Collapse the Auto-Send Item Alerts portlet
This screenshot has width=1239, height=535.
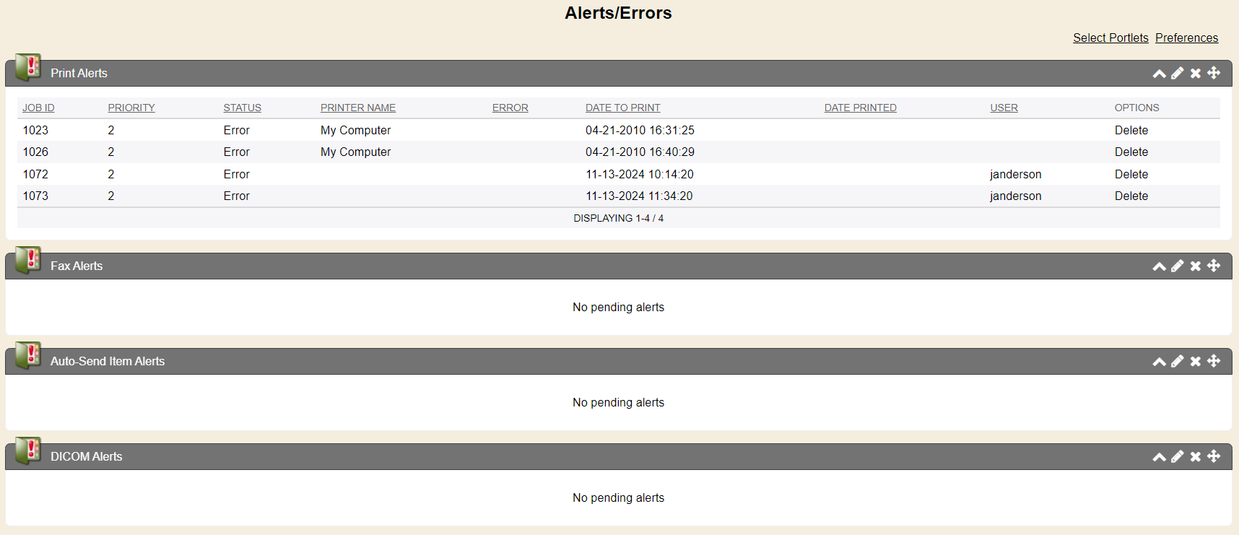1159,362
